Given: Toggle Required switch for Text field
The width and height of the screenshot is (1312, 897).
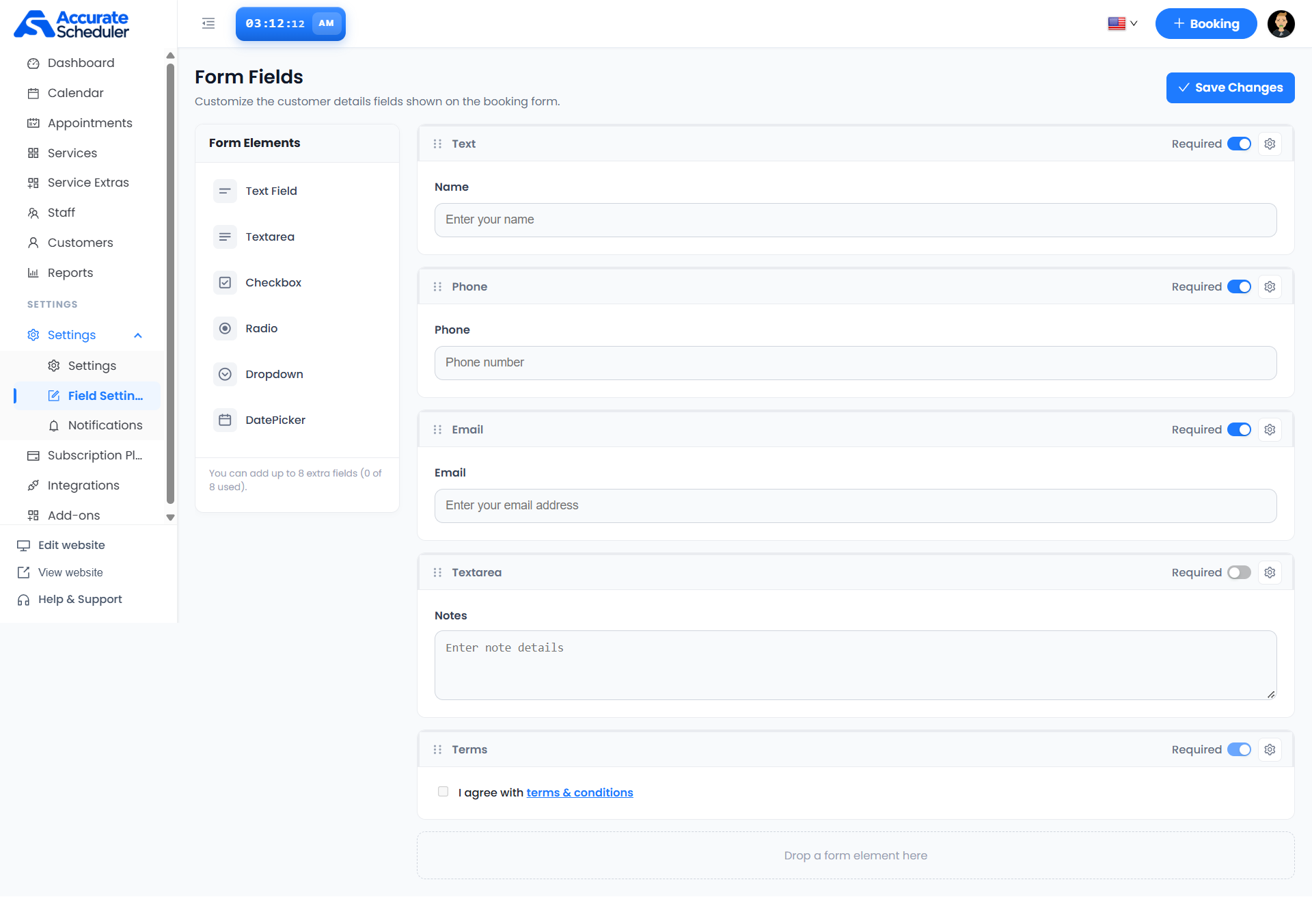Looking at the screenshot, I should pos(1239,144).
